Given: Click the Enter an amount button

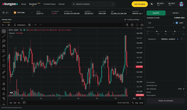Looking at the screenshot, I should click(x=166, y=101).
